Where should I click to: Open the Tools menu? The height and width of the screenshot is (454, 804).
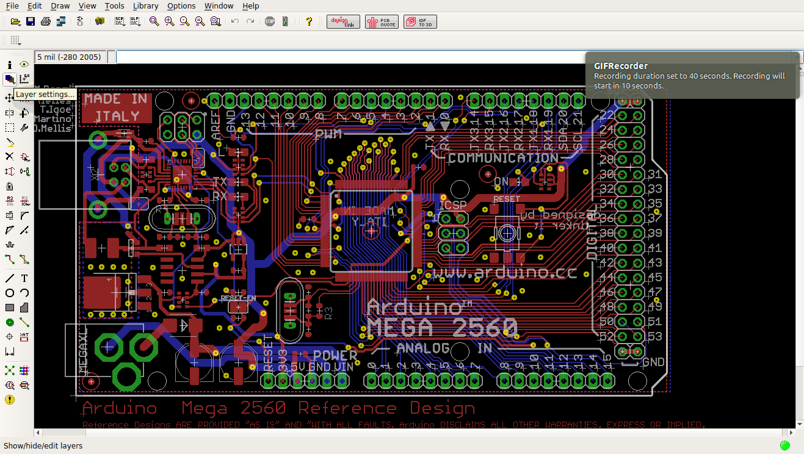pos(114,6)
